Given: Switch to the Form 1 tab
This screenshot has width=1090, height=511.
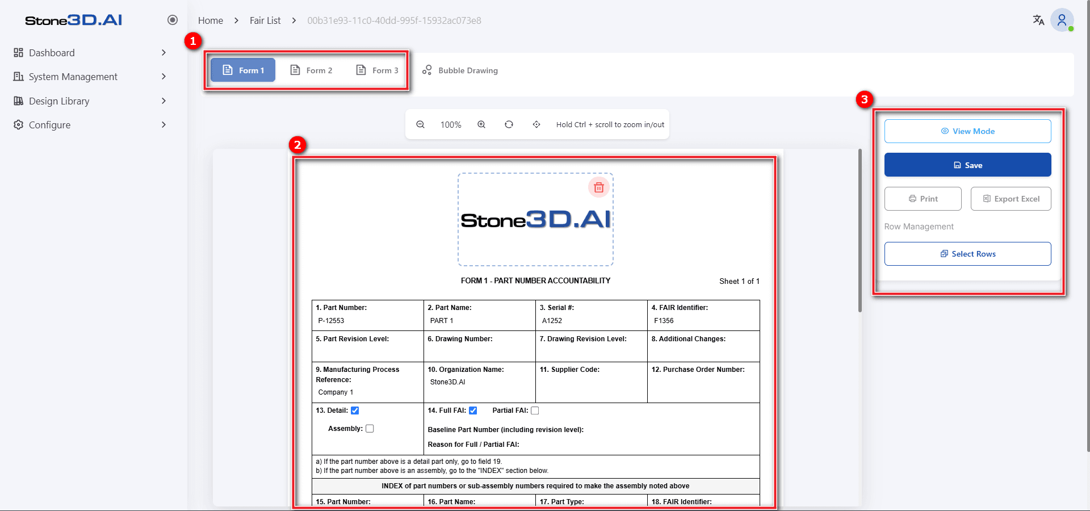Looking at the screenshot, I should click(x=243, y=70).
